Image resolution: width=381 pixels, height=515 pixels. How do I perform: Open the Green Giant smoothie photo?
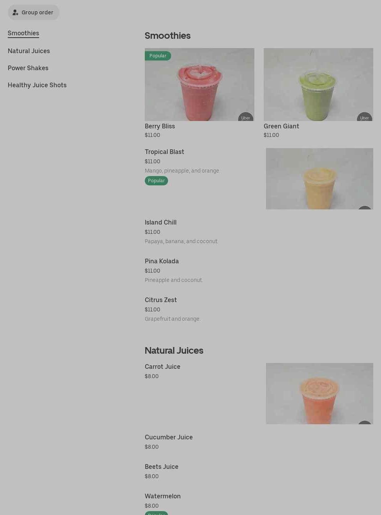(318, 85)
